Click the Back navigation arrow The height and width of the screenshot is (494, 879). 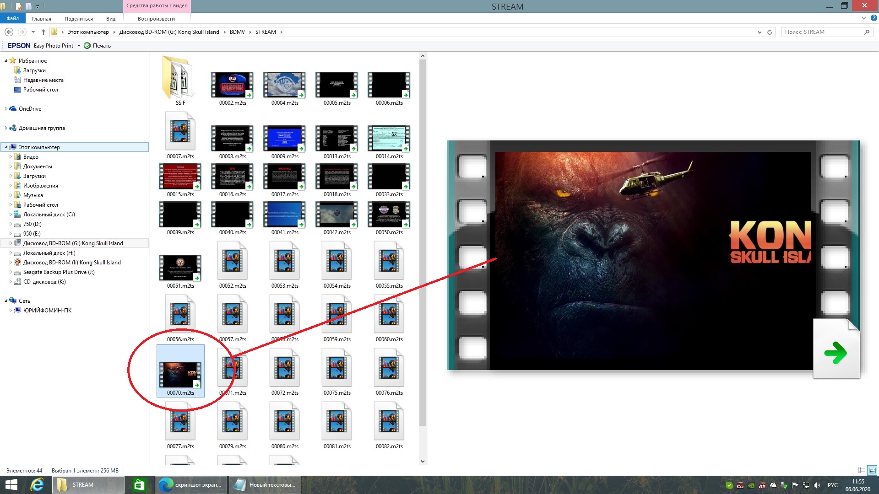[9, 32]
